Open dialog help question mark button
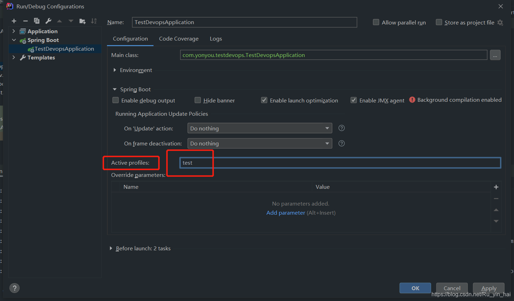 pyautogui.click(x=14, y=288)
